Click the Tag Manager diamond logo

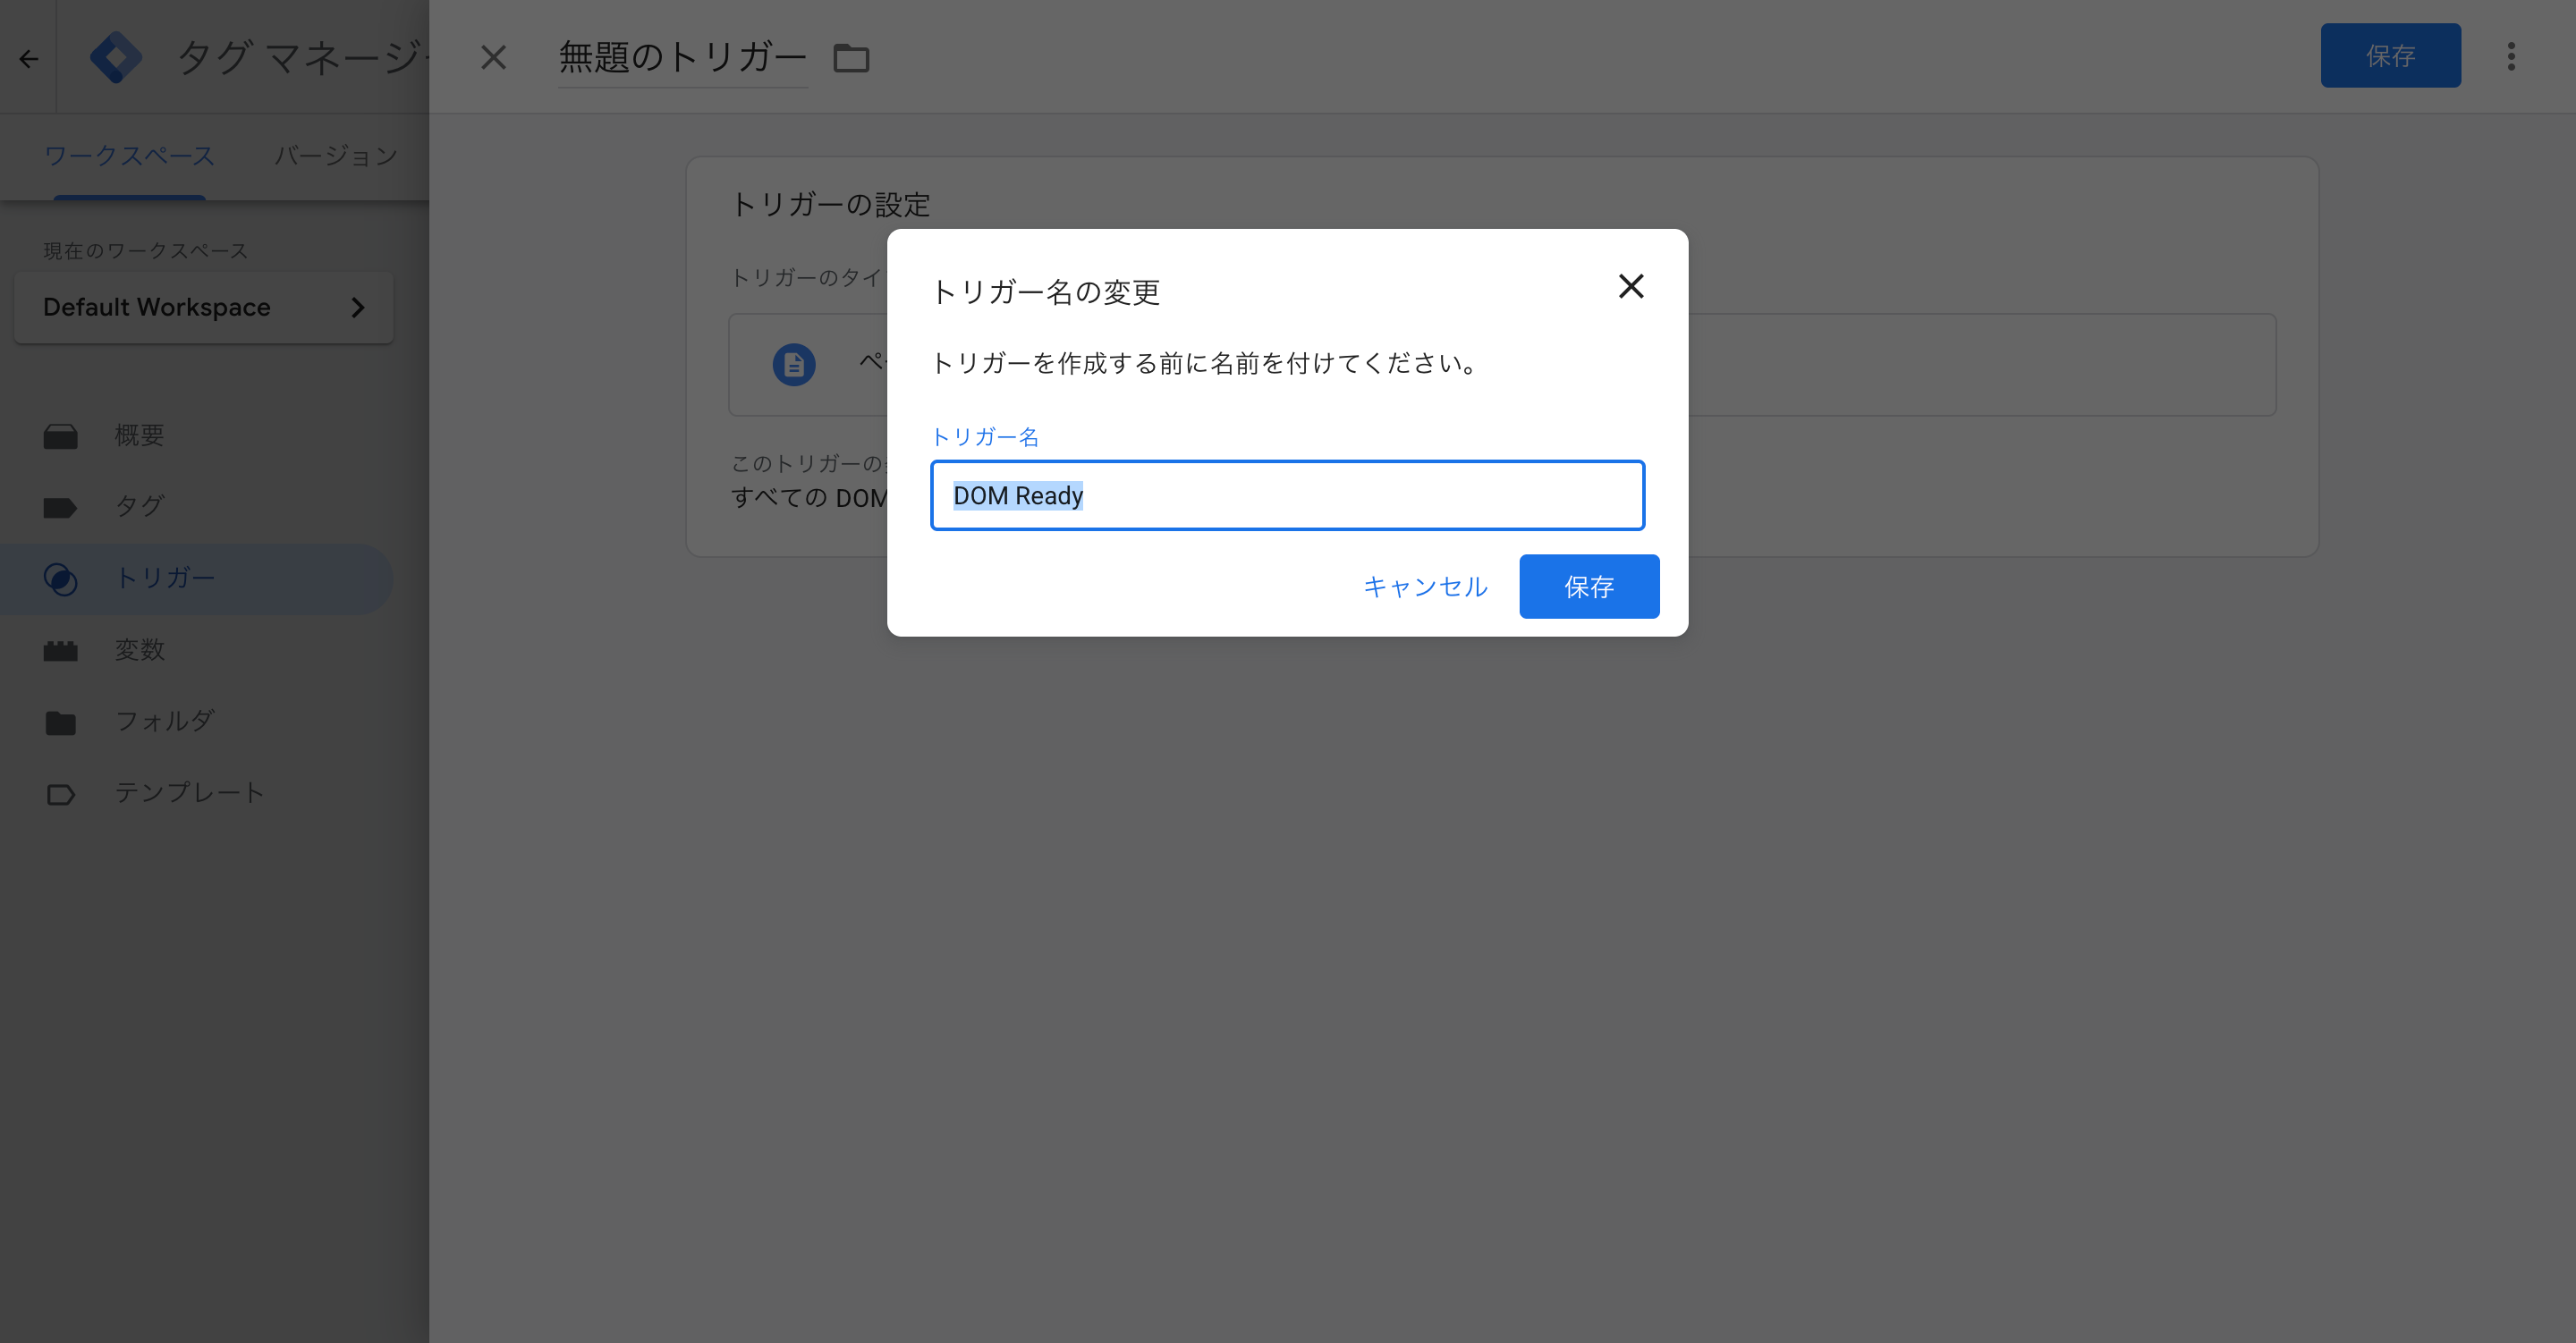pos(116,57)
